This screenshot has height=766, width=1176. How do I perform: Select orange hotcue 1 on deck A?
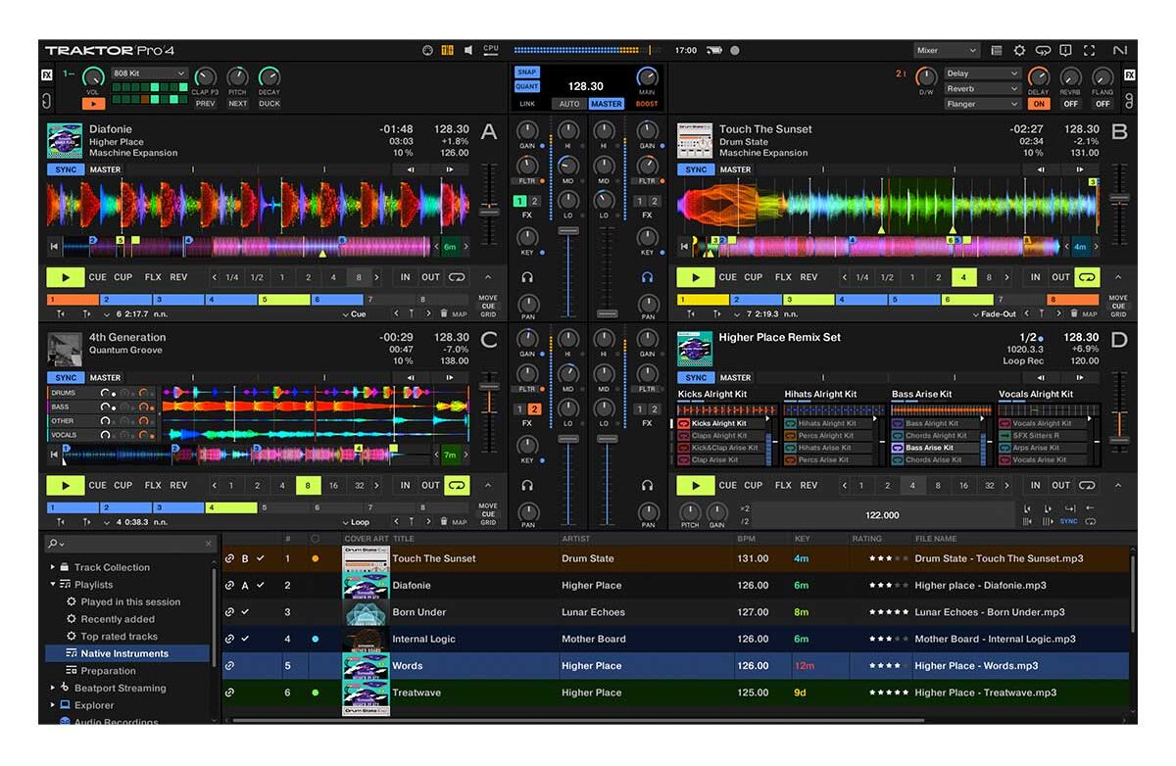click(x=73, y=300)
